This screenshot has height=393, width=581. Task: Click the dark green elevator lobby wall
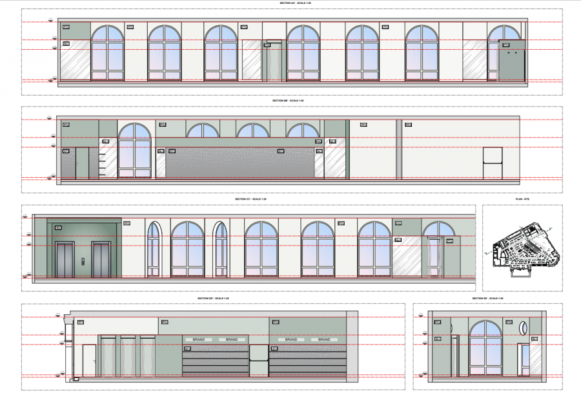click(84, 248)
